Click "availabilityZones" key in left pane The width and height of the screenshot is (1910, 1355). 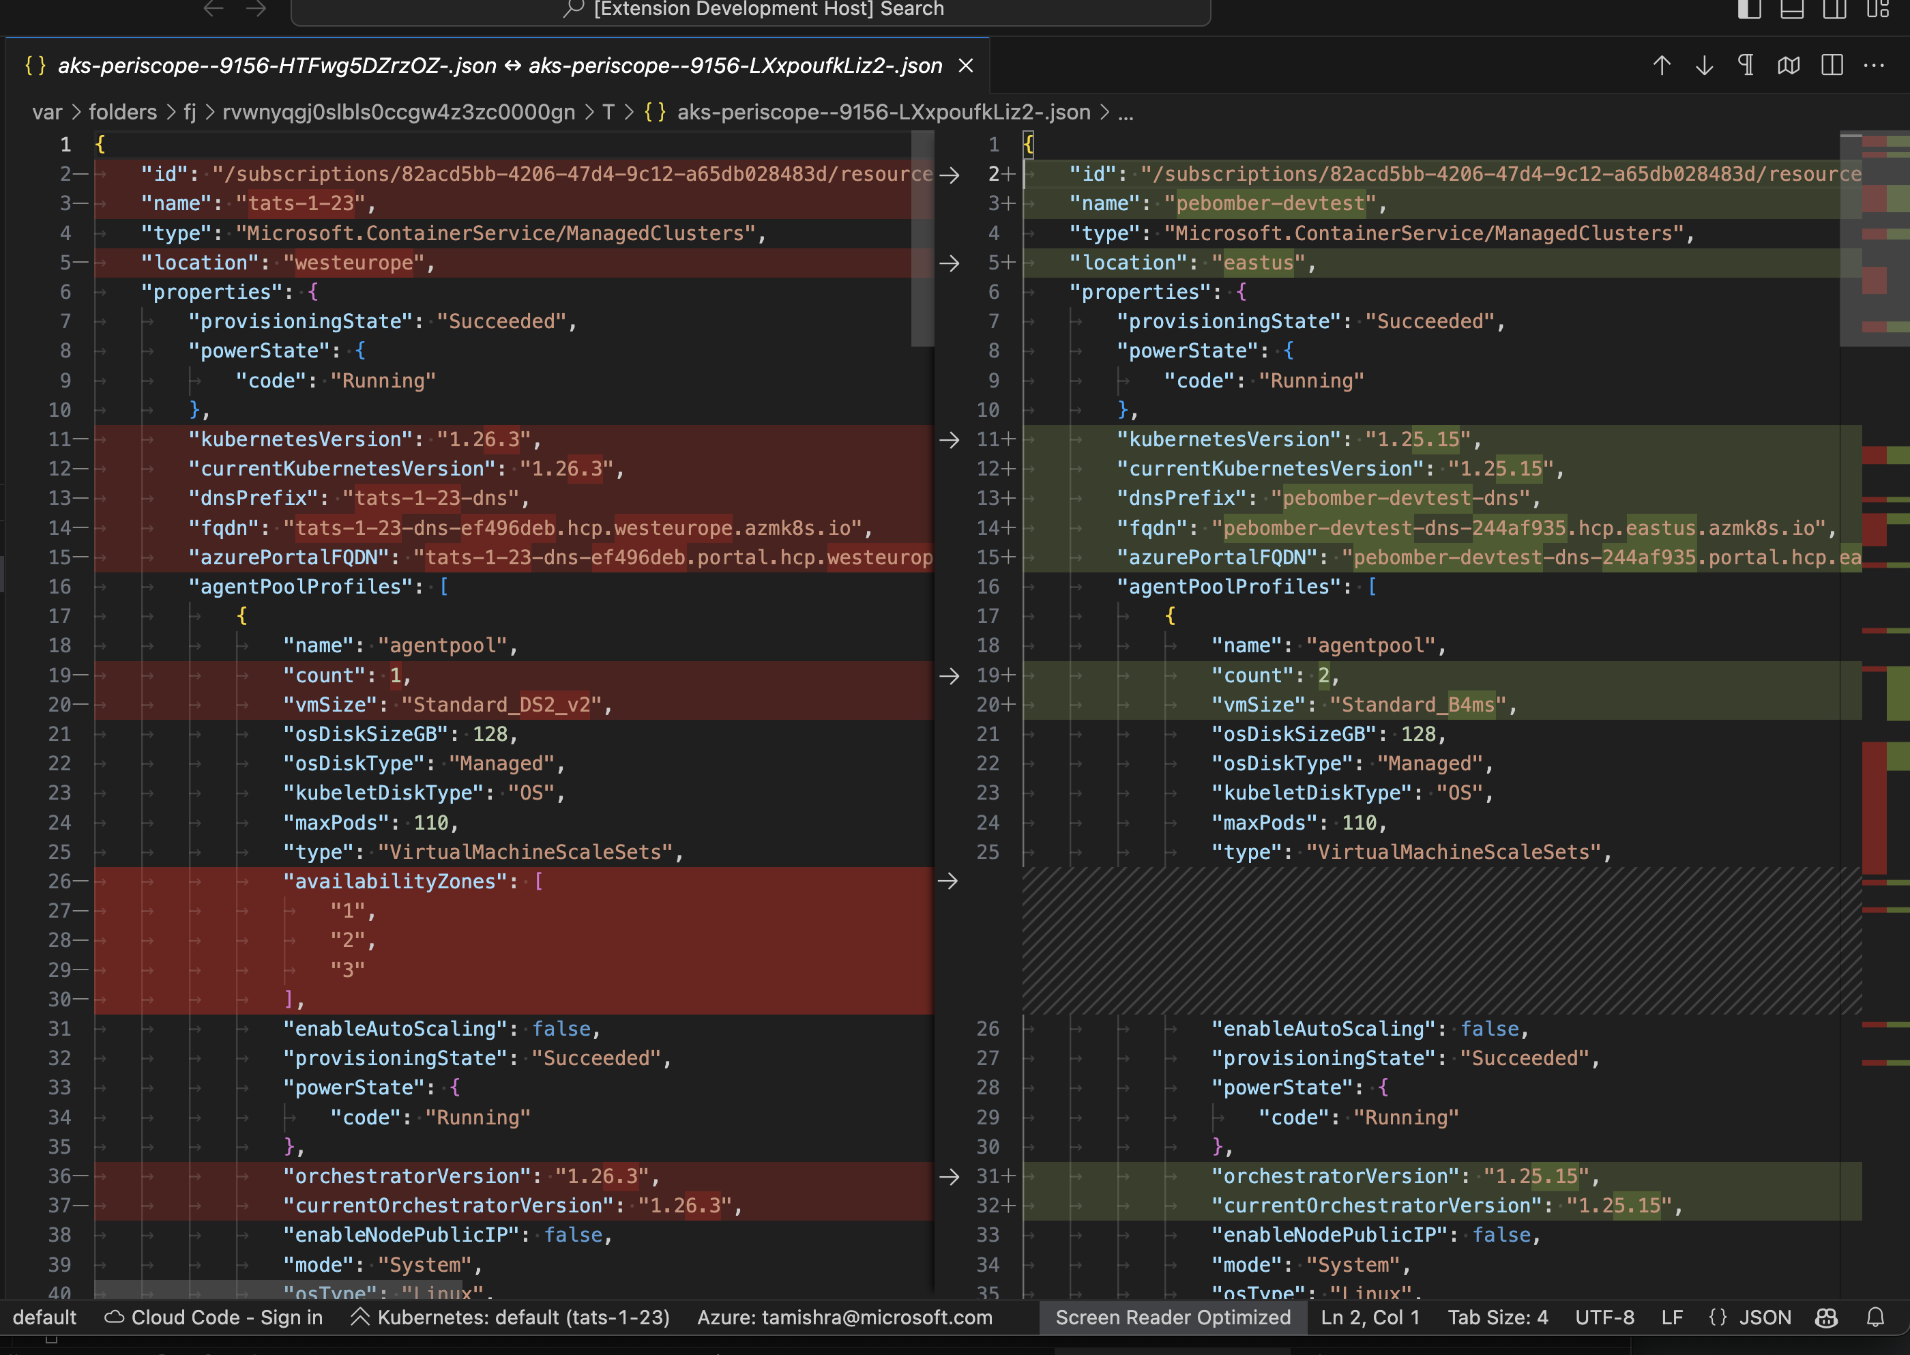396,882
